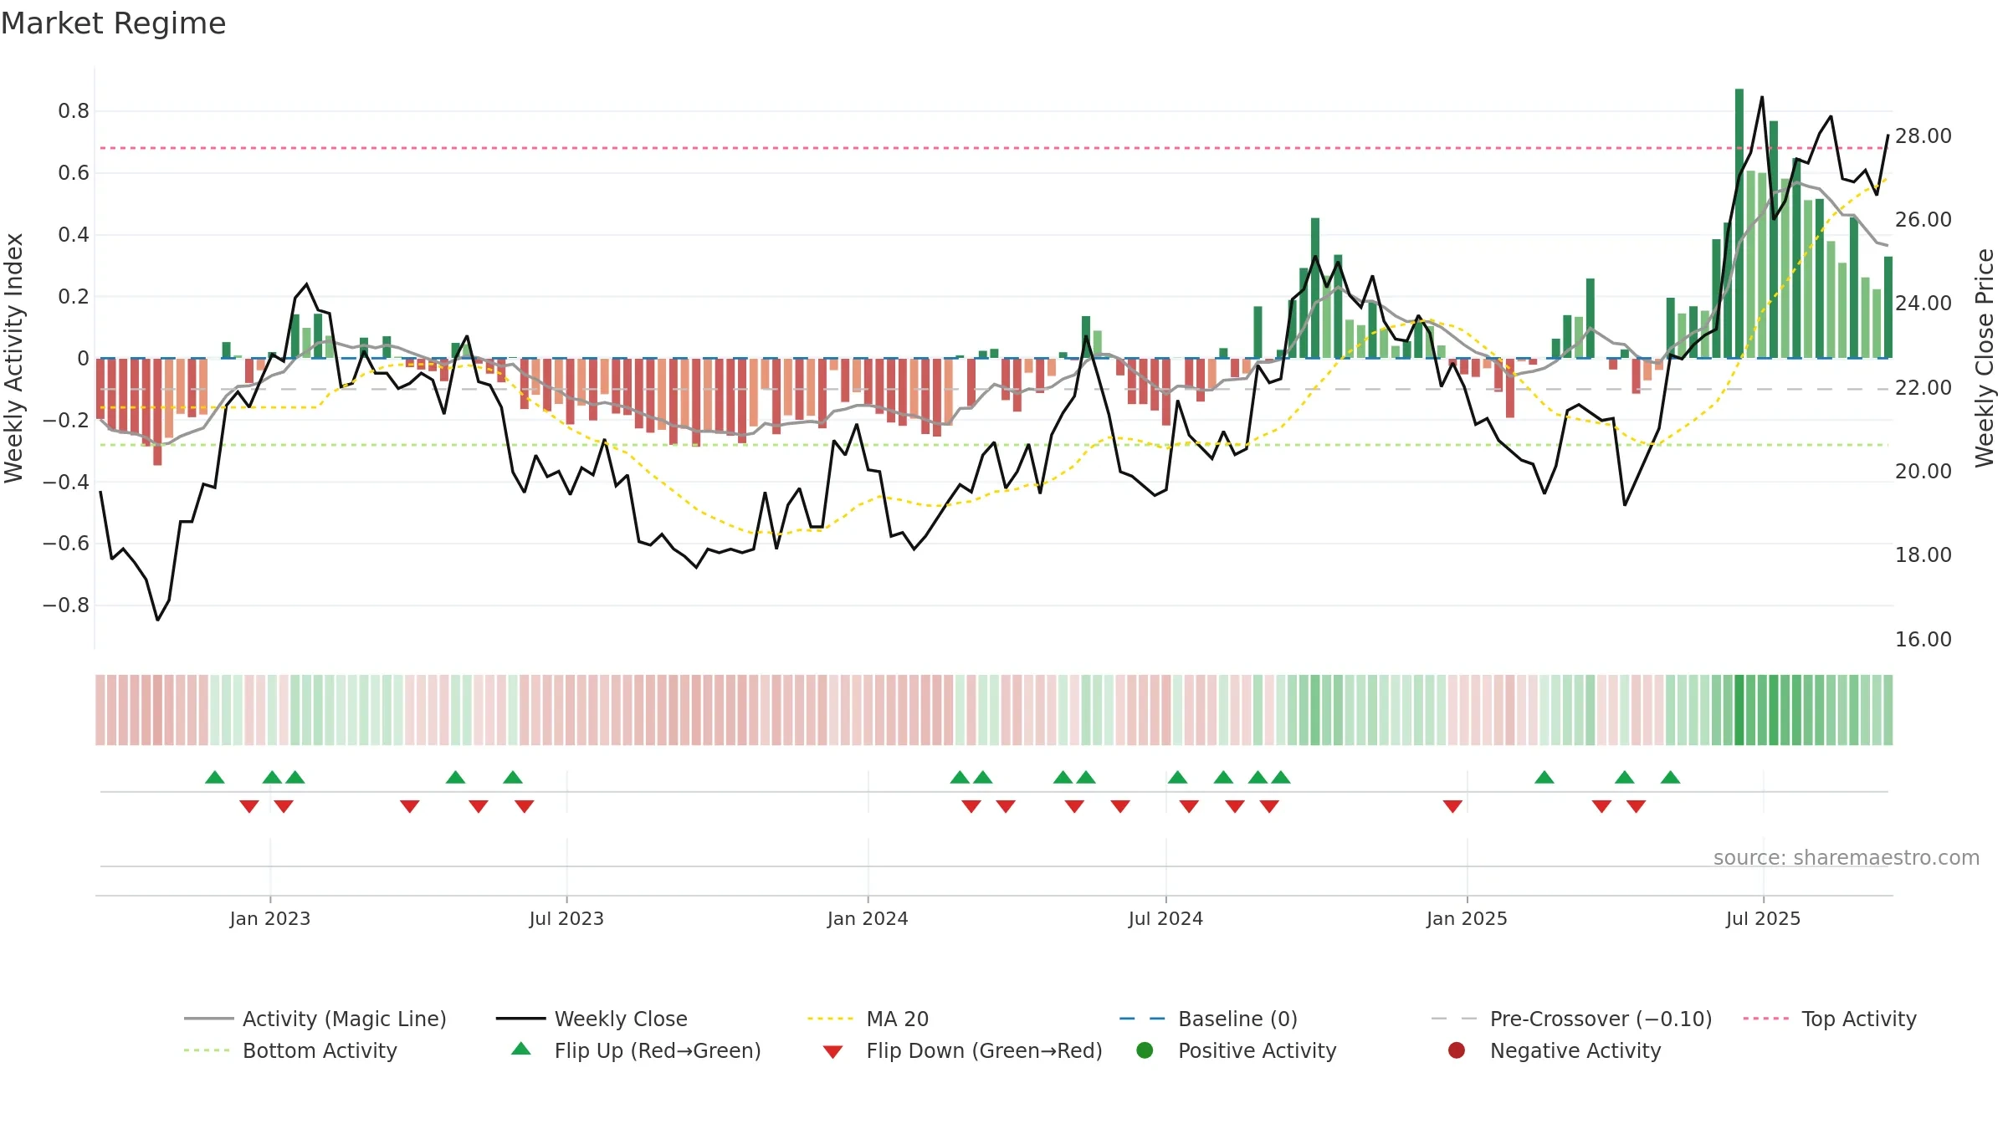Click the Jul 2023 axis label
2008x1129 pixels.
pos(566,918)
